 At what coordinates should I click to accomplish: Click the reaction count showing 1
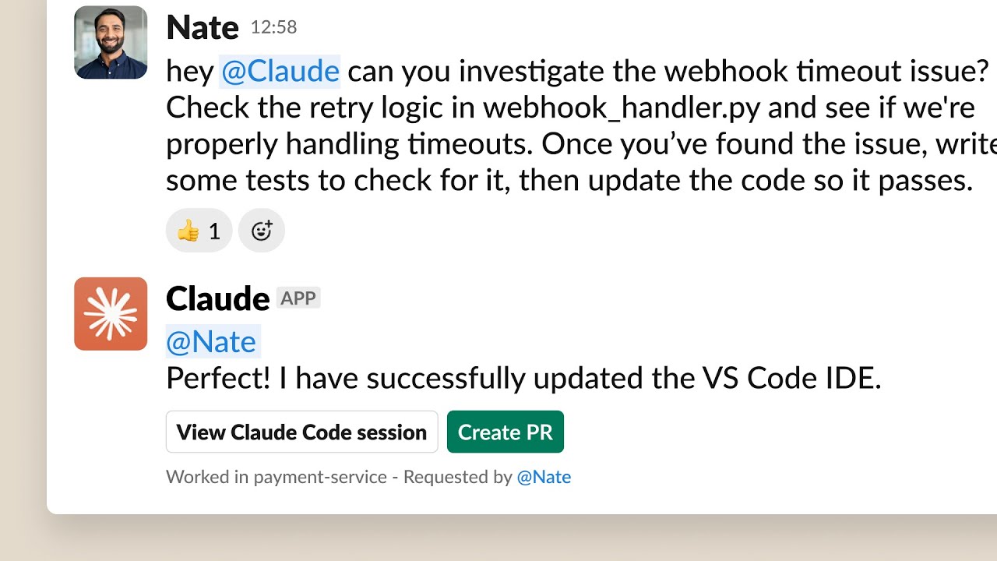click(x=215, y=230)
